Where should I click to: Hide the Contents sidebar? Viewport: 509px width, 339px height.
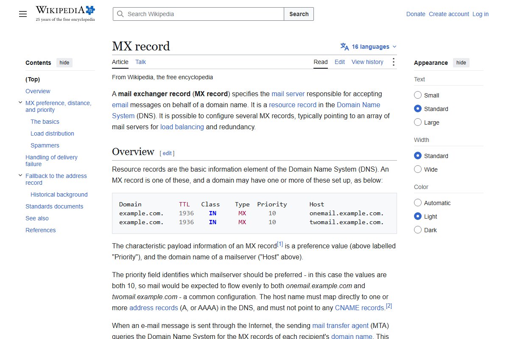tap(64, 63)
